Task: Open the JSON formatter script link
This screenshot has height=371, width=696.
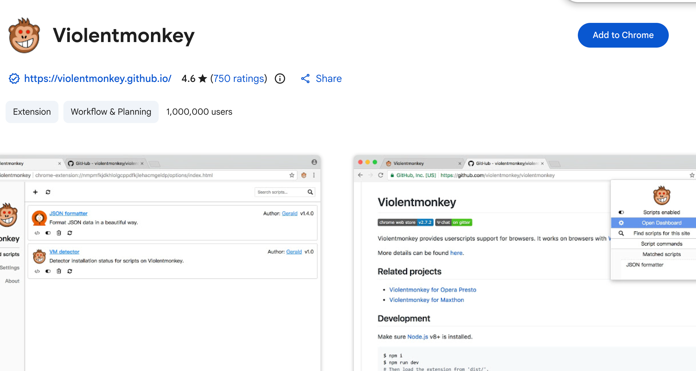Action: pyautogui.click(x=68, y=213)
